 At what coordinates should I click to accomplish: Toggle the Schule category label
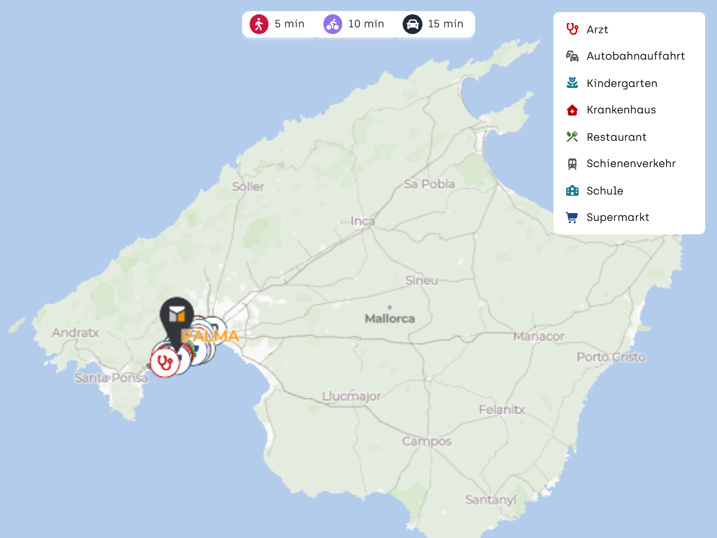click(605, 191)
